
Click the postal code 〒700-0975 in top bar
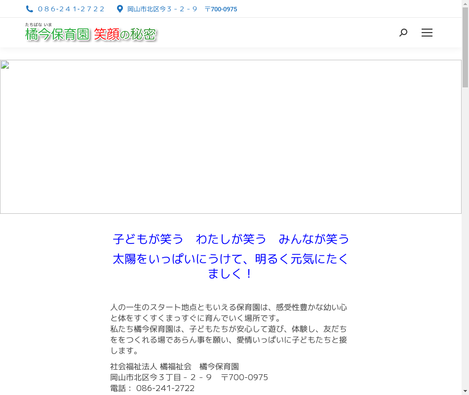tap(221, 9)
